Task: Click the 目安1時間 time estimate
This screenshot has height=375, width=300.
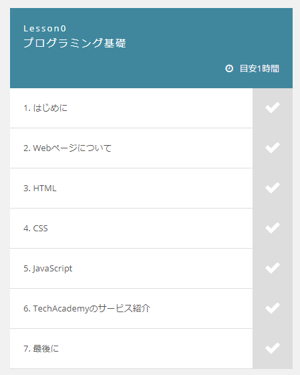Action: pyautogui.click(x=259, y=69)
